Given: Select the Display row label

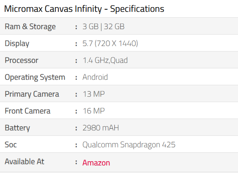Looking at the screenshot, I should click(x=17, y=43).
